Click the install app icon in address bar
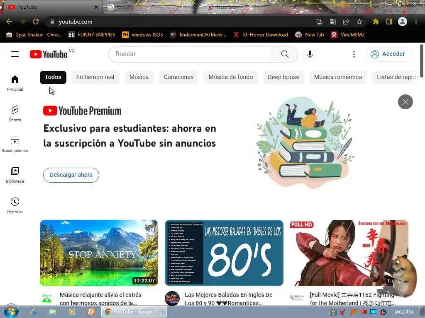Viewport: 425px width, 318px height. (319, 22)
